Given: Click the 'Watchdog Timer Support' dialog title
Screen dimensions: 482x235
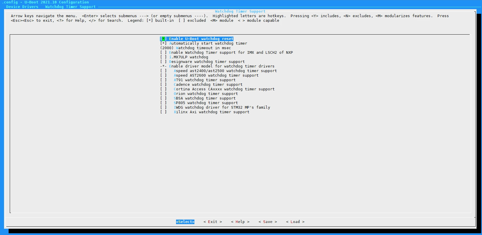Looking at the screenshot, I should click(240, 11).
